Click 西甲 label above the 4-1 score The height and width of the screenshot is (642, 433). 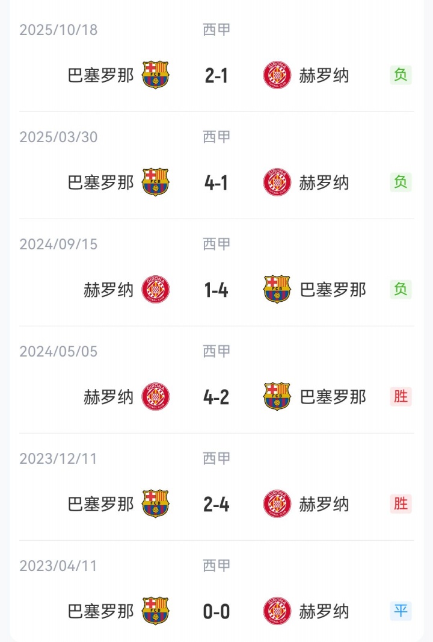coord(216,137)
